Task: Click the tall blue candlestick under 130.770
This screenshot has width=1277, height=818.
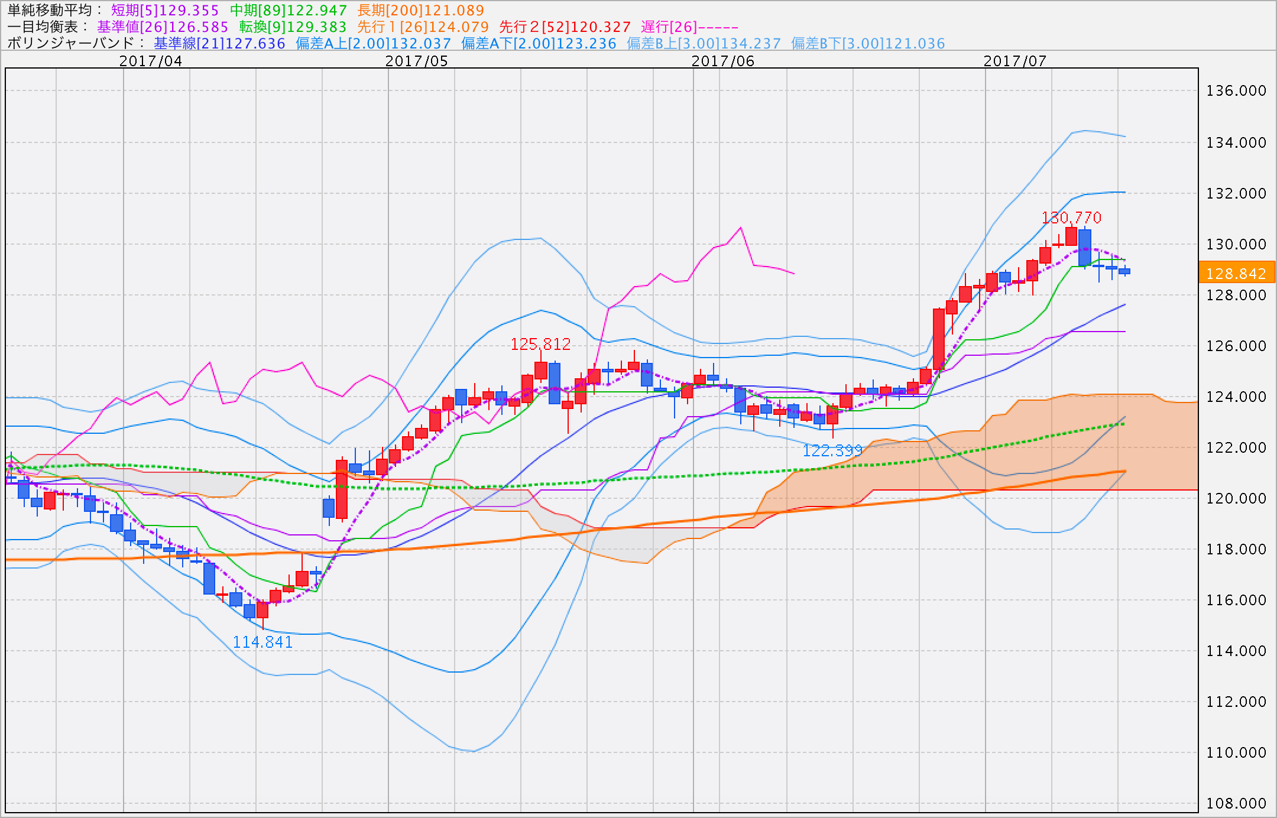Action: (1085, 248)
